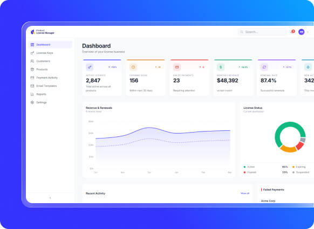Click the Product License Manager logo

pos(43,32)
